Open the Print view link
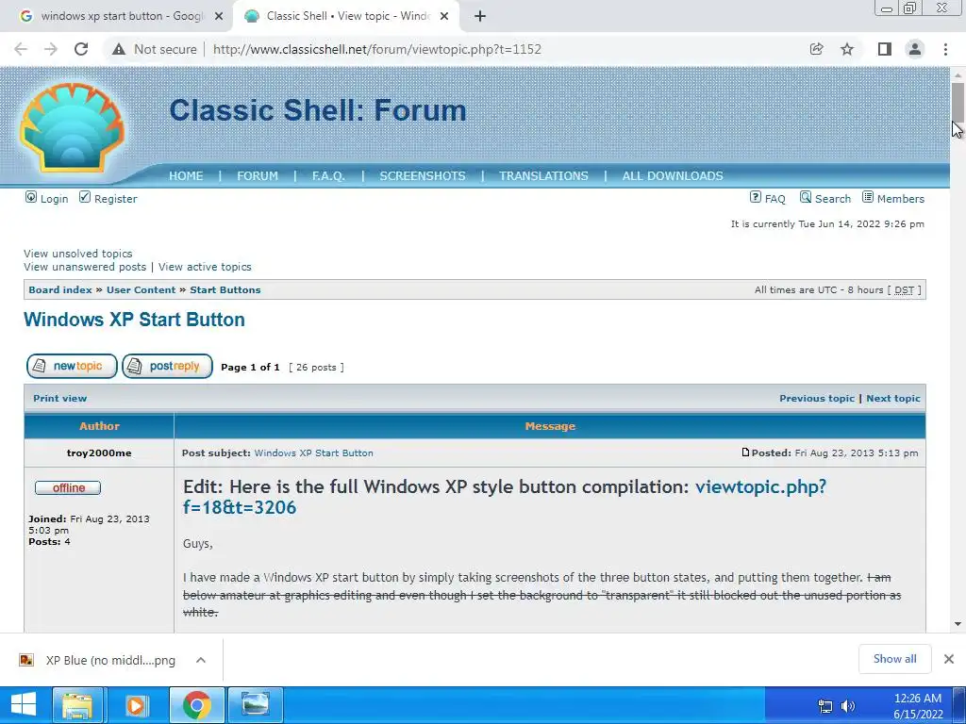 [x=59, y=399]
